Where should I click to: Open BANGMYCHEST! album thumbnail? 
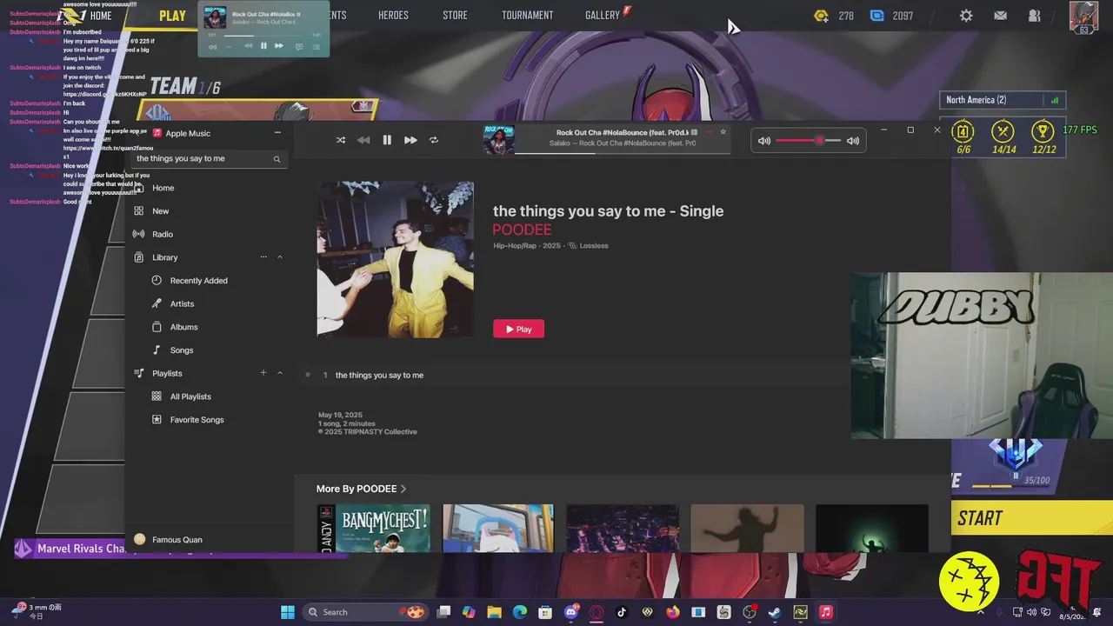[373, 528]
